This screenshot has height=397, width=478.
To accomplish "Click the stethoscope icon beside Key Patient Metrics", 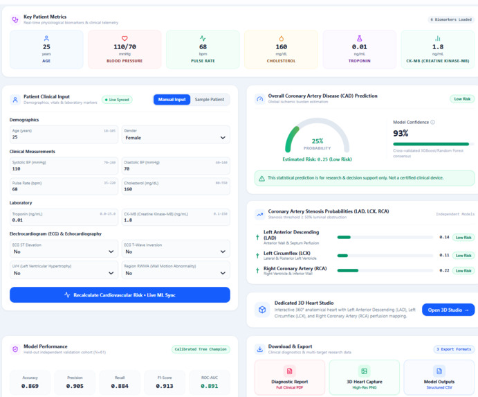I will (x=15, y=20).
